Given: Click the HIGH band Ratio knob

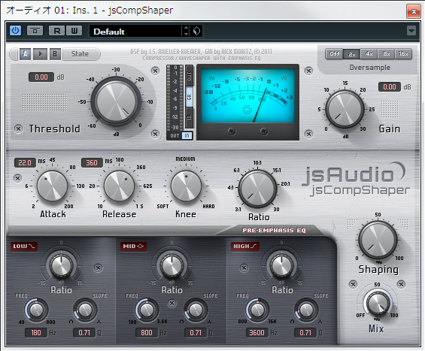Looking at the screenshot, I should click(x=281, y=265).
